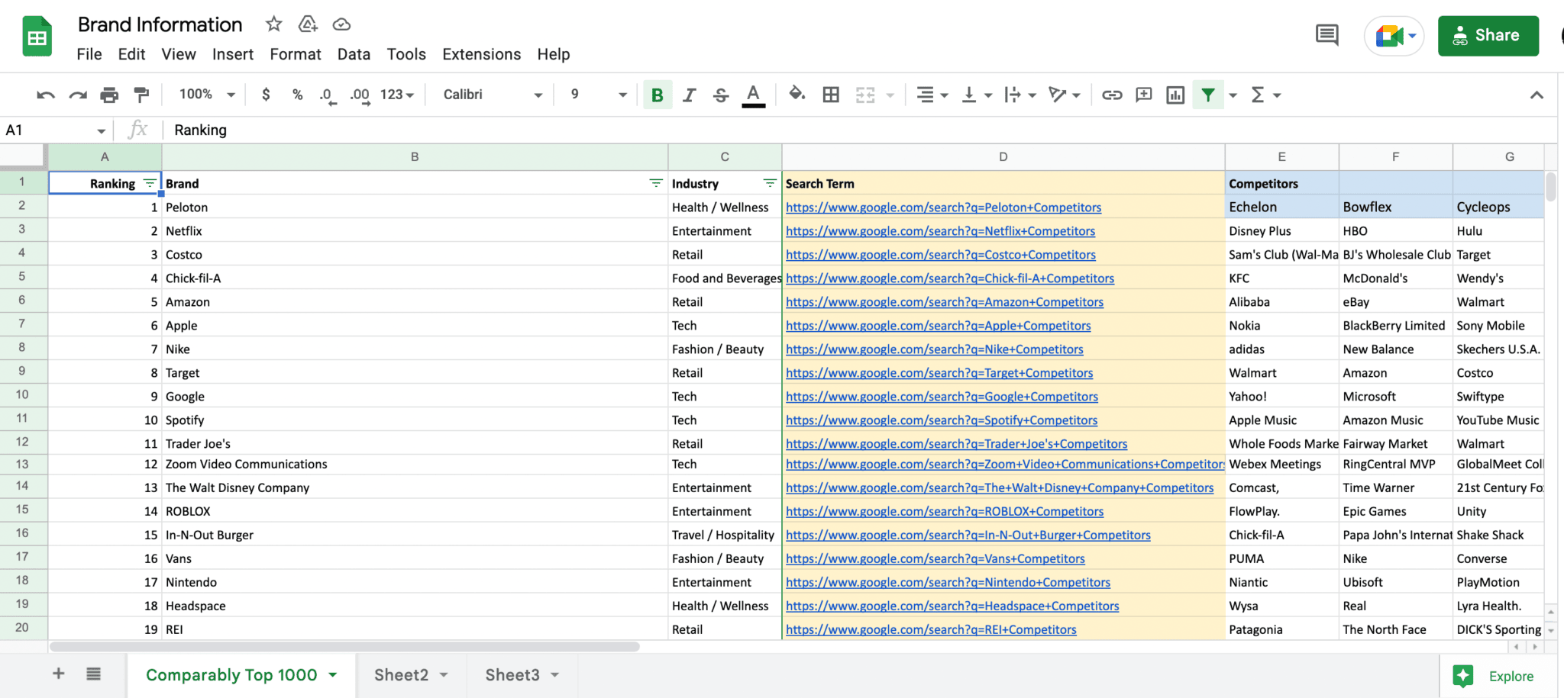This screenshot has width=1564, height=698.
Task: Click the Redo arrow icon
Action: click(x=78, y=95)
